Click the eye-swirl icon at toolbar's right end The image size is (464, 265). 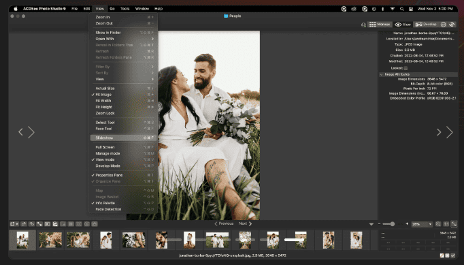tap(452, 25)
